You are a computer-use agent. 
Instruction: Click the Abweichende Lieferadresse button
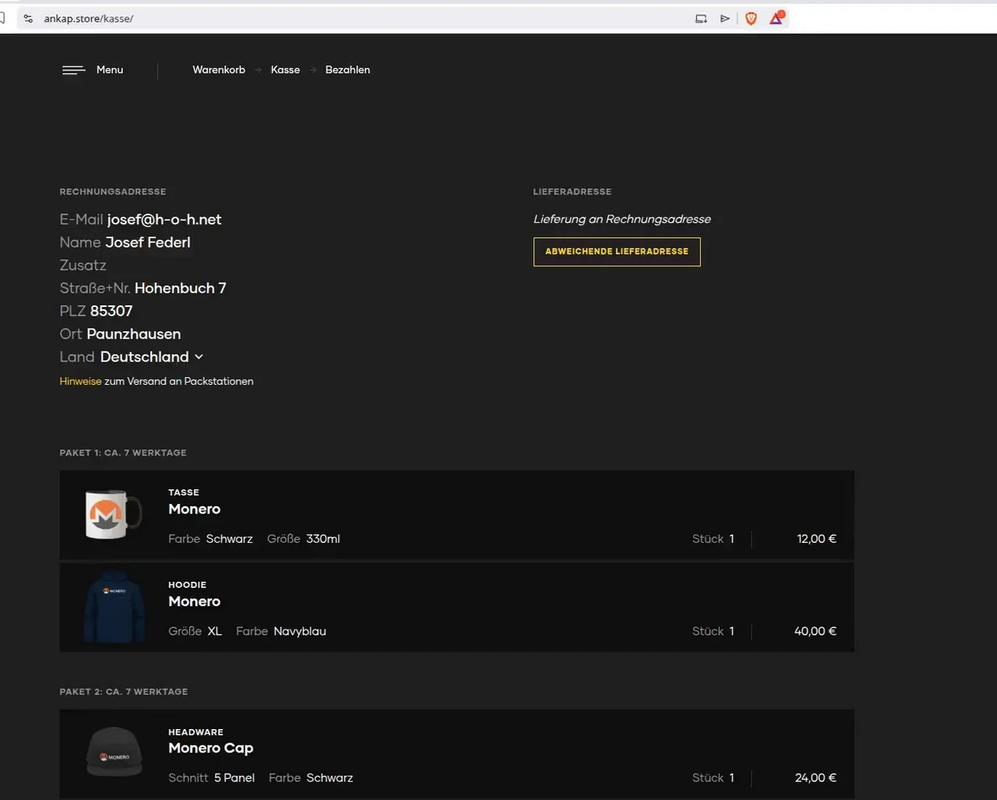pos(616,252)
